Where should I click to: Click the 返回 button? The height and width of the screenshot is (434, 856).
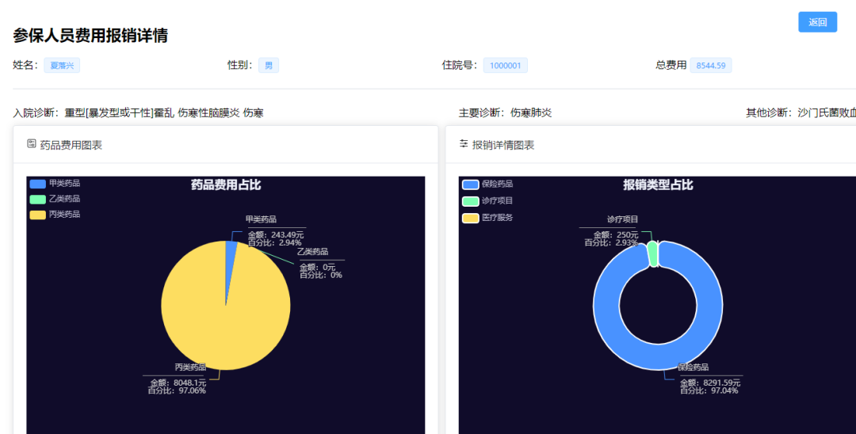817,22
